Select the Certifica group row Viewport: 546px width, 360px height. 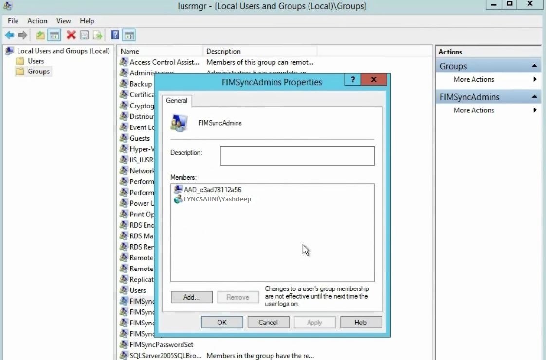point(136,95)
